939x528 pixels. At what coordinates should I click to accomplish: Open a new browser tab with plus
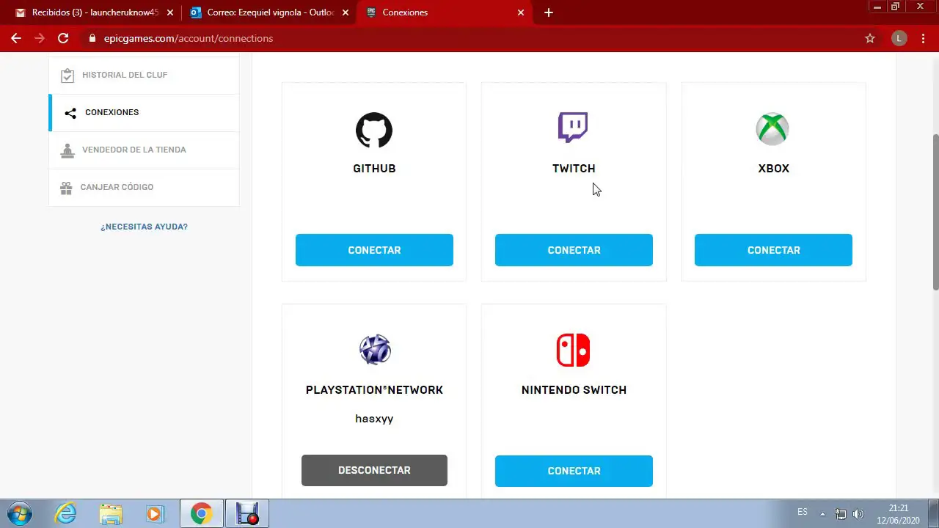pos(549,12)
